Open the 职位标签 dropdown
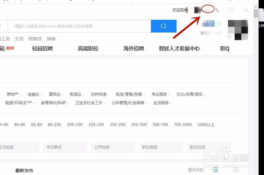The image size is (264, 175). [208, 147]
